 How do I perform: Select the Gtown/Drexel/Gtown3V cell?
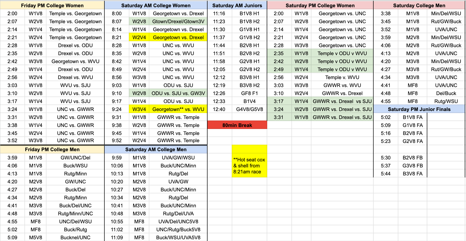pyautogui.click(x=178, y=21)
